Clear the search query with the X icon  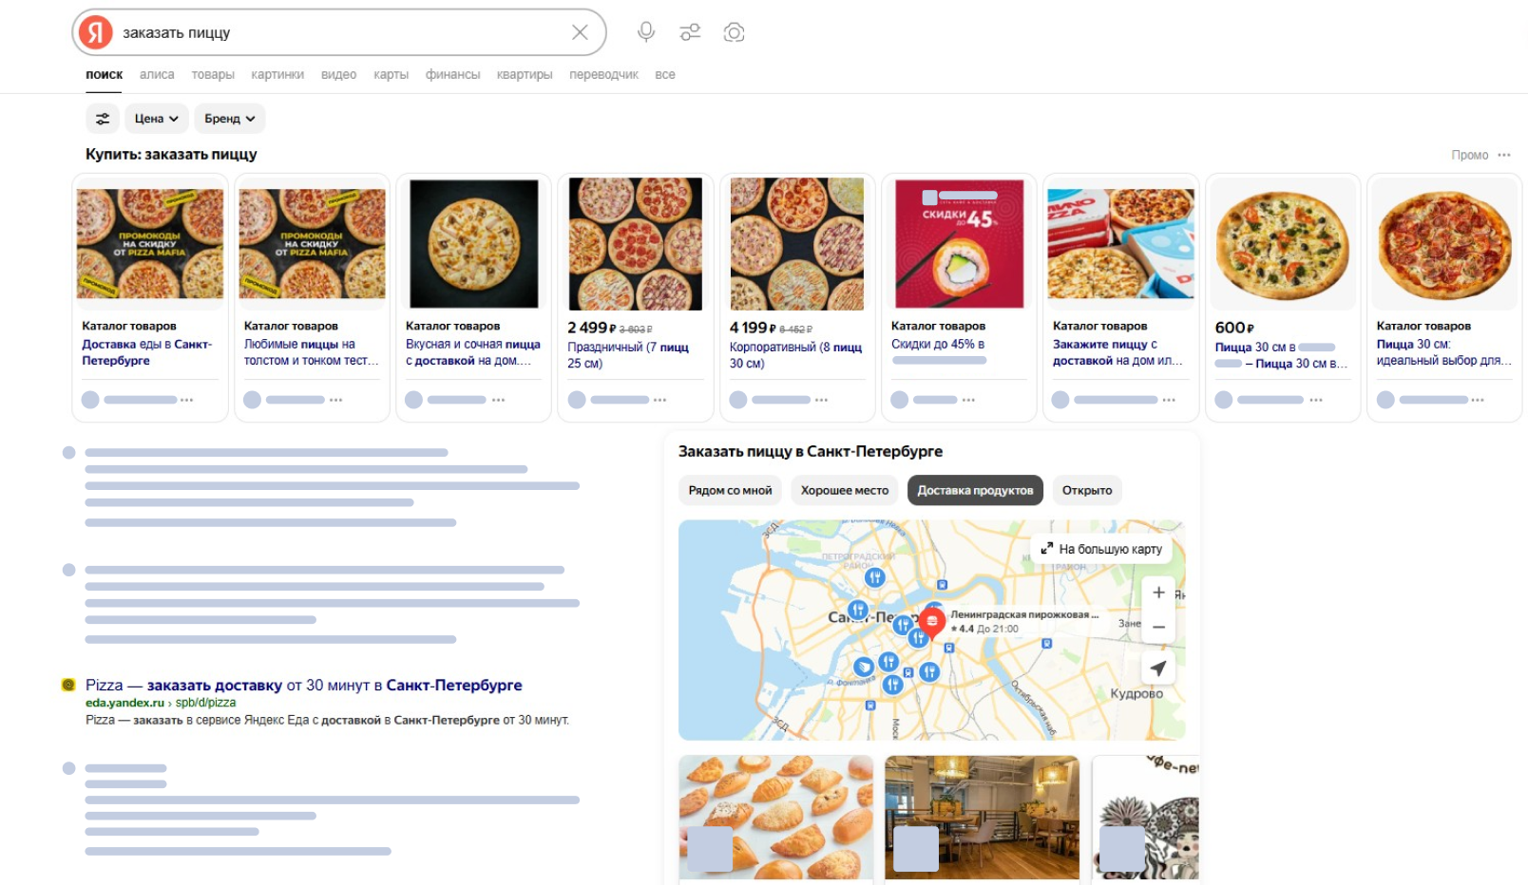(x=580, y=32)
